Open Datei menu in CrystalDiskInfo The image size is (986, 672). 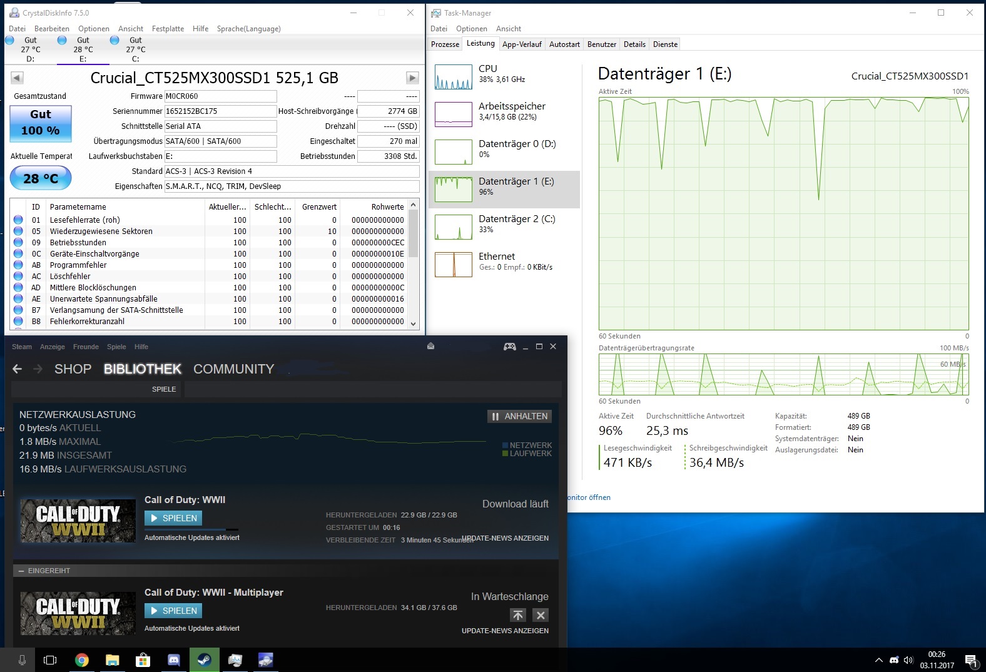pyautogui.click(x=17, y=29)
